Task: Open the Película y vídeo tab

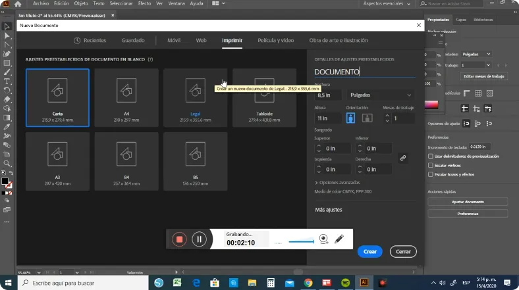Action: pyautogui.click(x=275, y=41)
